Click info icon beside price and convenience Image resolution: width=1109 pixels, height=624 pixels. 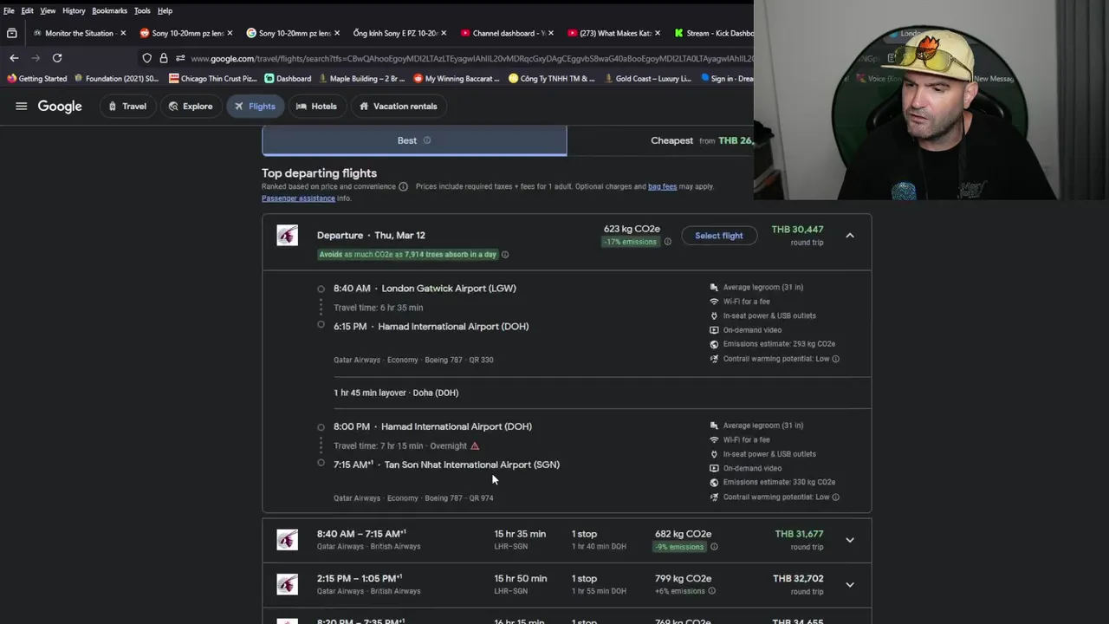[403, 186]
